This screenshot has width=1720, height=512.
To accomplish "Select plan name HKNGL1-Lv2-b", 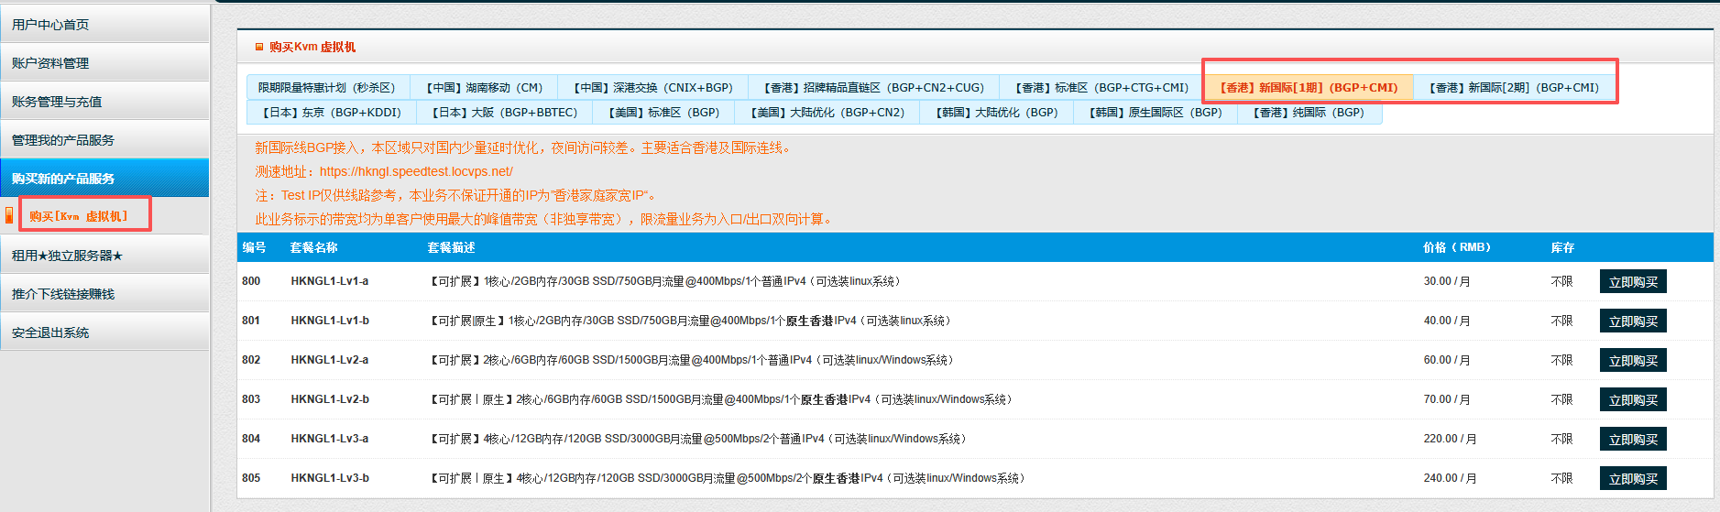I will pos(330,399).
